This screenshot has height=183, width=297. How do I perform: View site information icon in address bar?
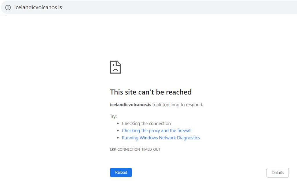[x=8, y=8]
